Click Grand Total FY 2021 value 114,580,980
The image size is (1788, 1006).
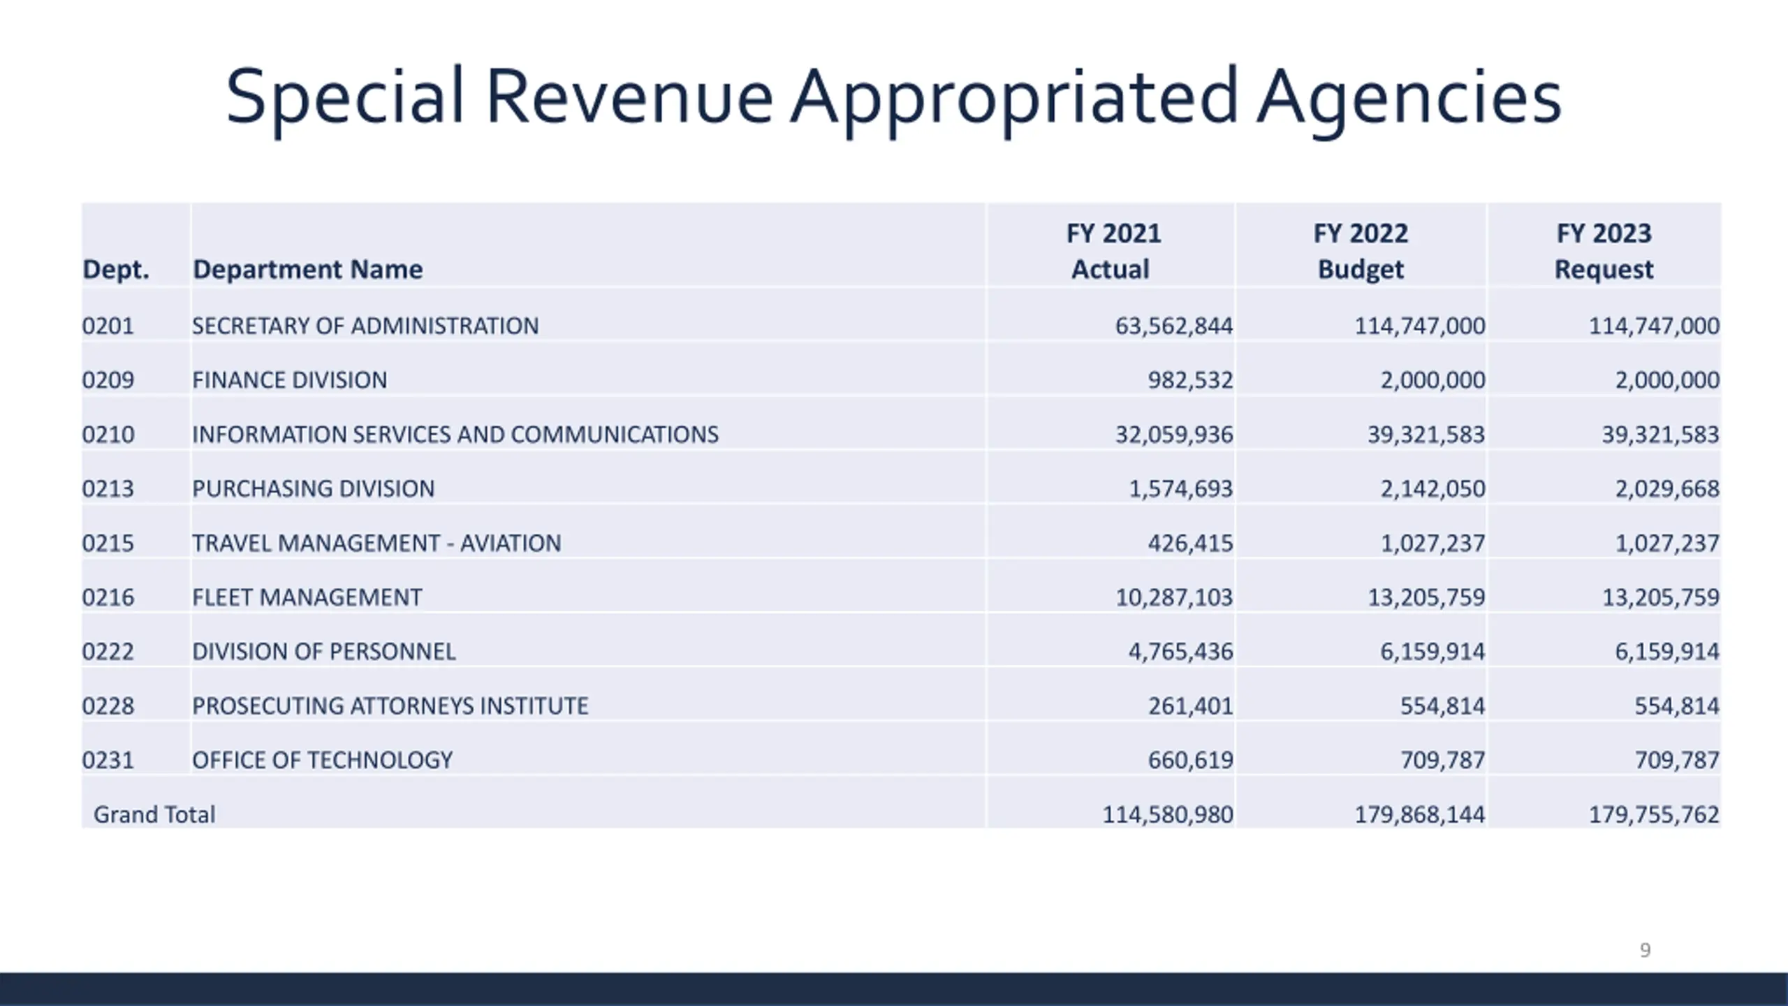coord(1168,815)
